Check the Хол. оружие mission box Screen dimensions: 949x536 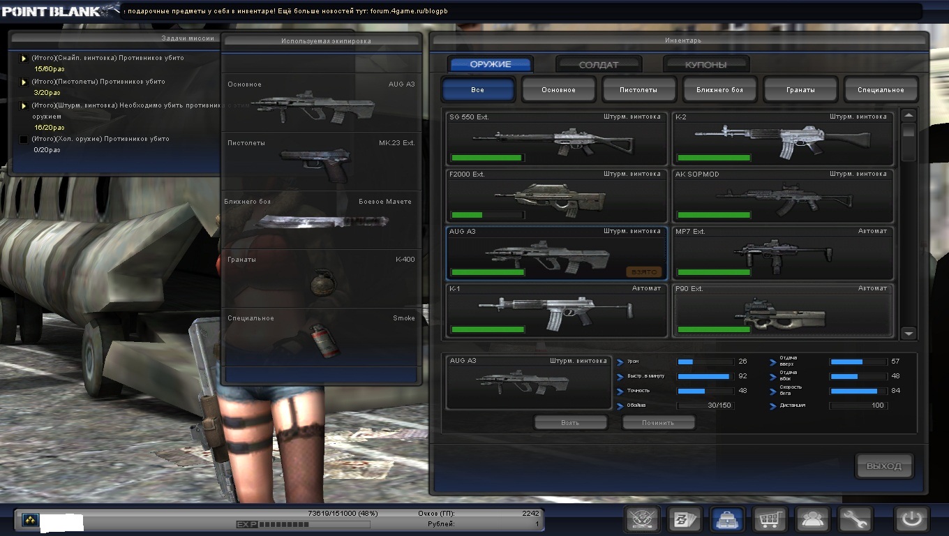click(24, 140)
